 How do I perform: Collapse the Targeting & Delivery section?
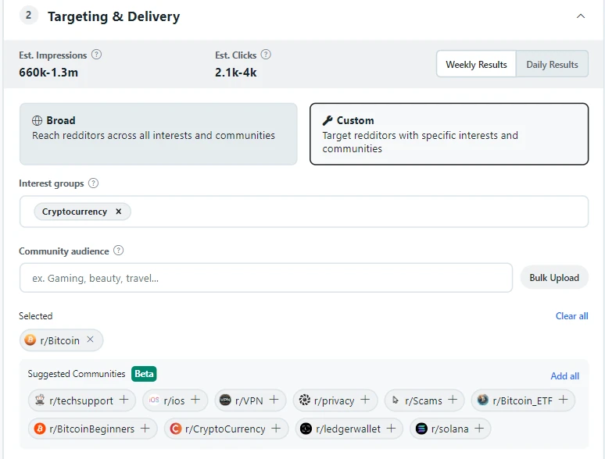coord(581,16)
